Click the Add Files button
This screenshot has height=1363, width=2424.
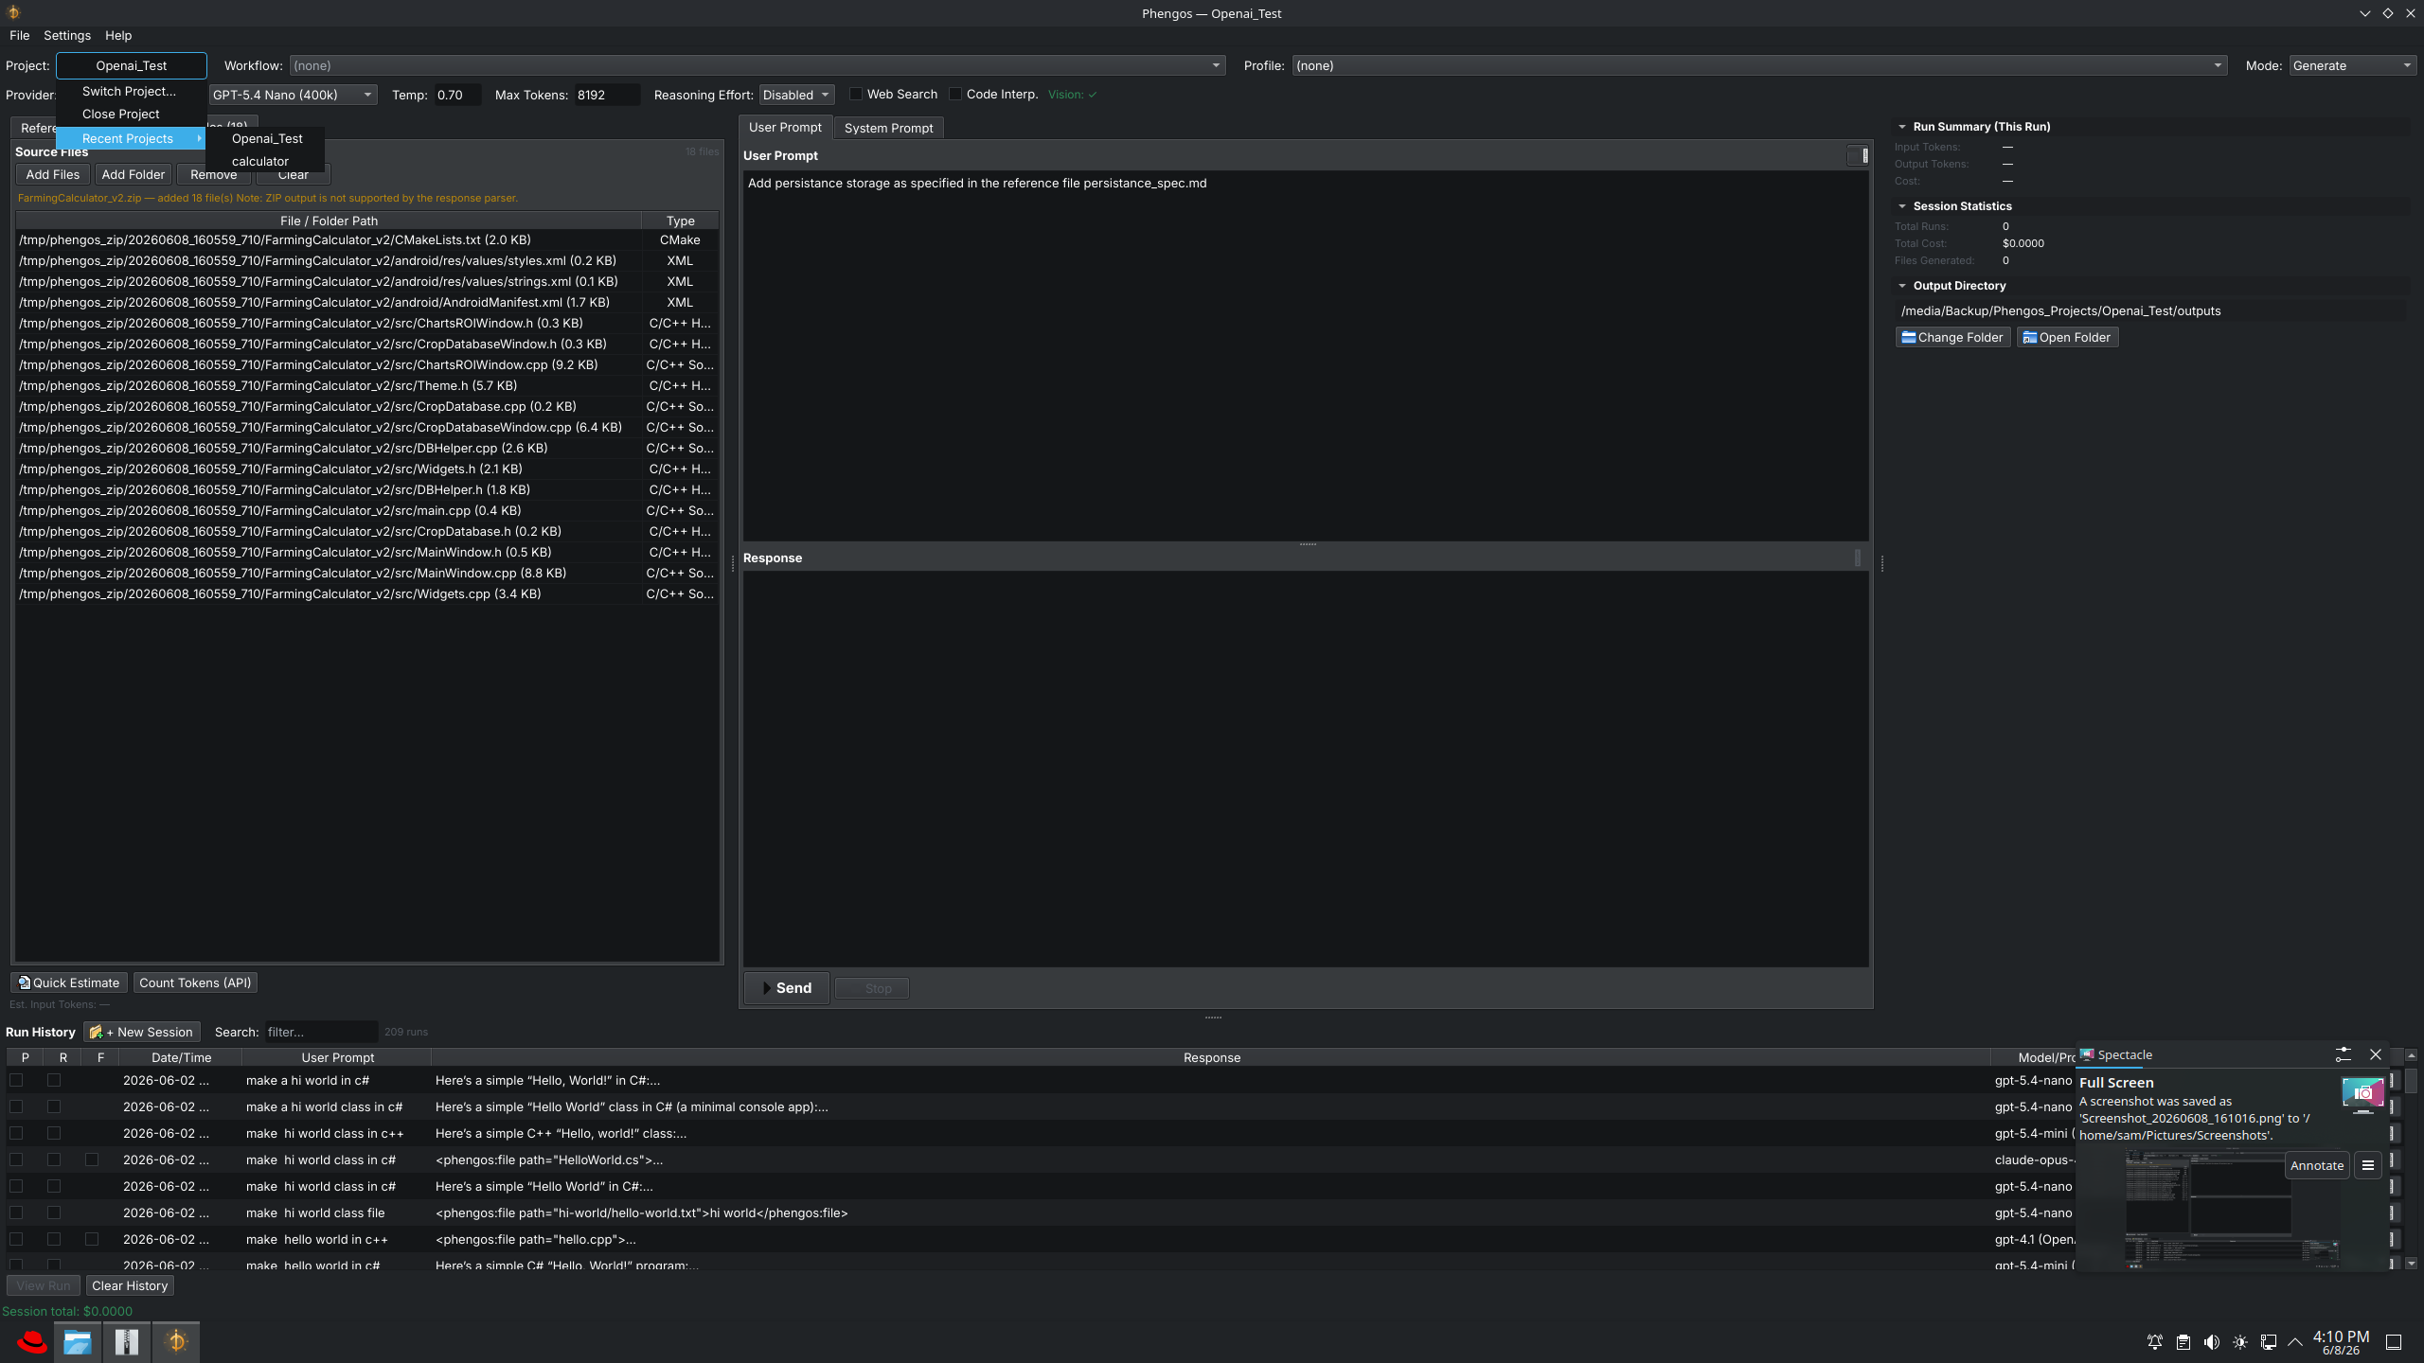coord(53,174)
